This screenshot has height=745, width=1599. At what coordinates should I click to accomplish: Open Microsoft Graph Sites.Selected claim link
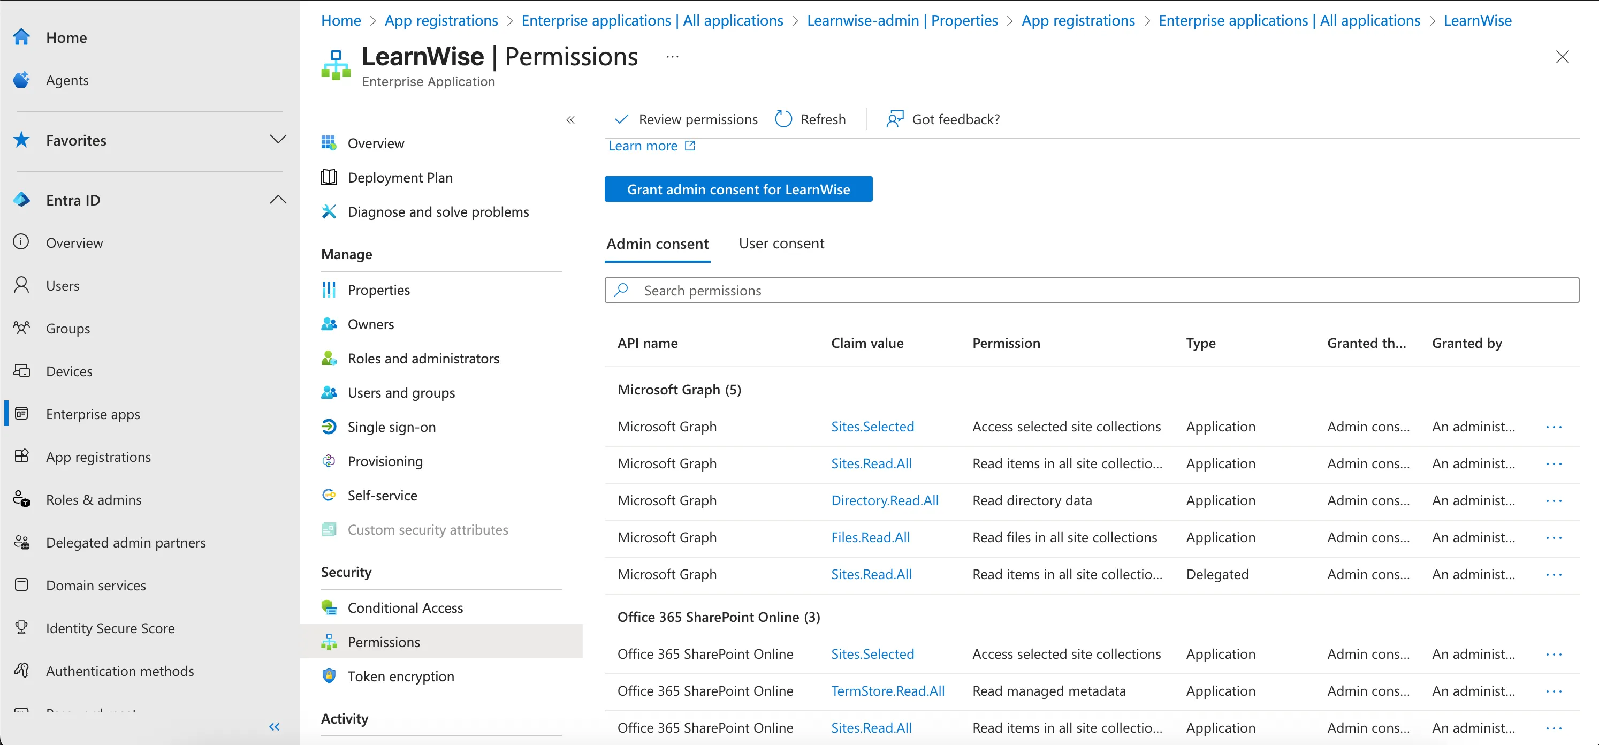click(872, 427)
